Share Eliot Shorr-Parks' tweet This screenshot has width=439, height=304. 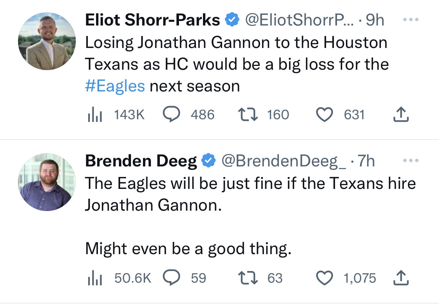point(401,114)
